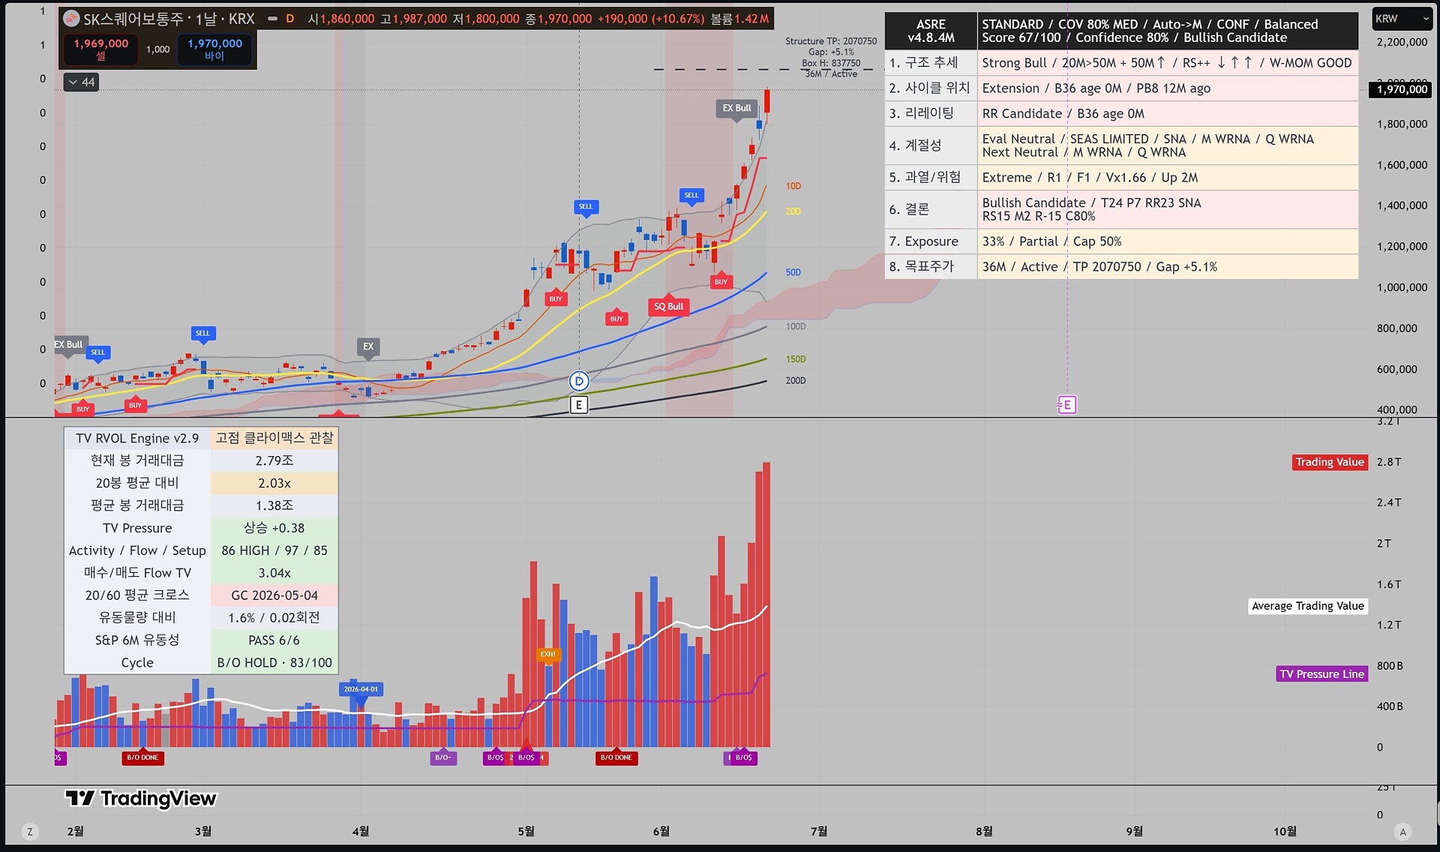Open the black earnings E marker

578,405
